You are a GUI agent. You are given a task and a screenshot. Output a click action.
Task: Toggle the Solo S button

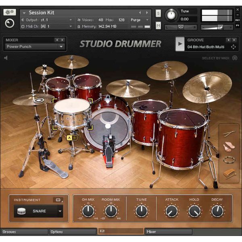point(158,13)
